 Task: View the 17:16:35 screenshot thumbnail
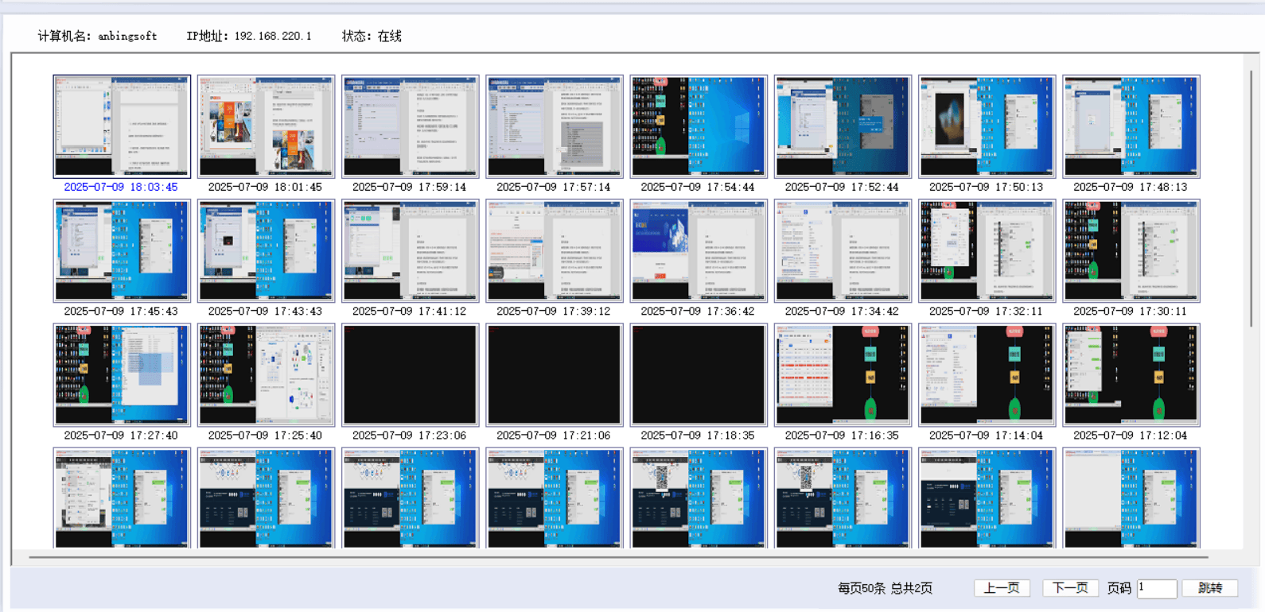(x=842, y=374)
